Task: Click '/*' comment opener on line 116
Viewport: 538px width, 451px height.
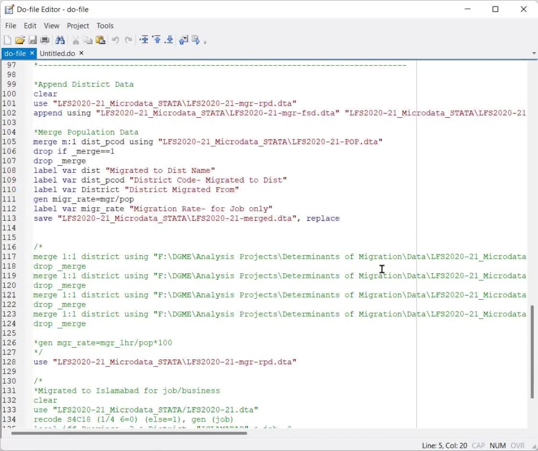Action: point(38,247)
